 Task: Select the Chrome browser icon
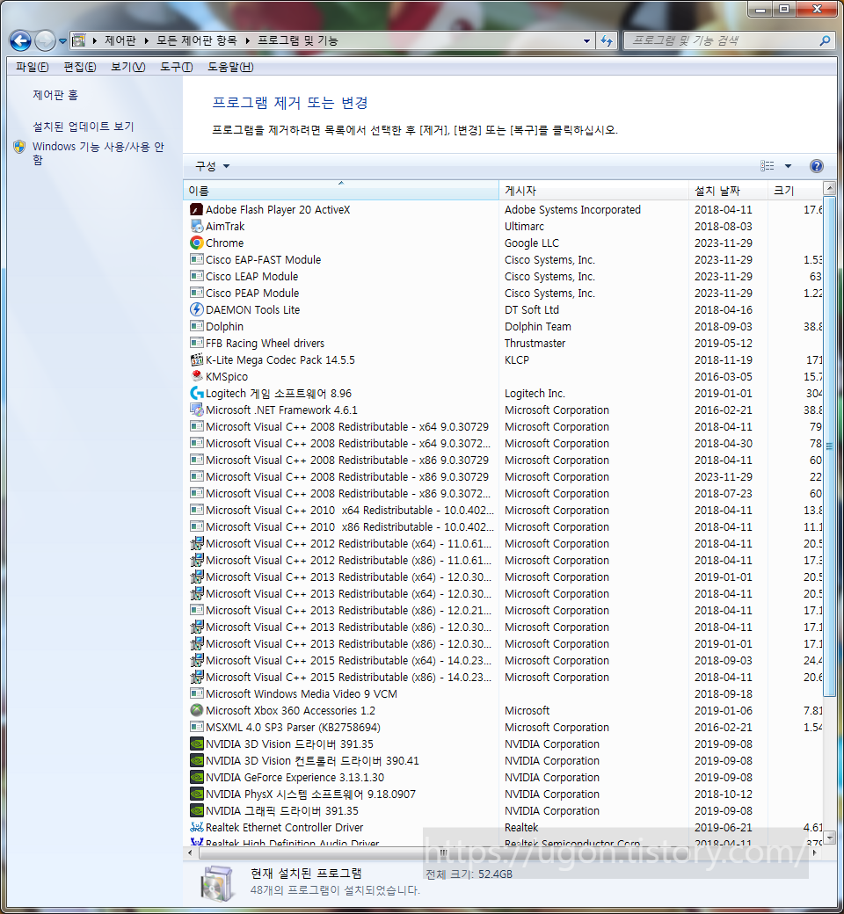pos(197,243)
